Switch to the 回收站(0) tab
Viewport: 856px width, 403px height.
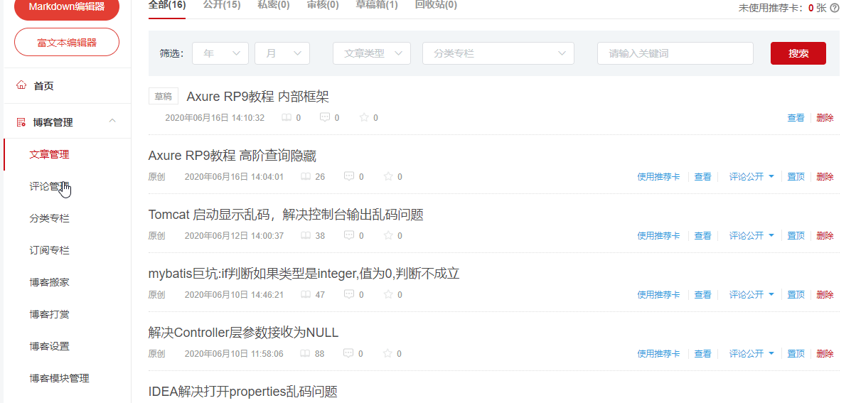pos(436,5)
